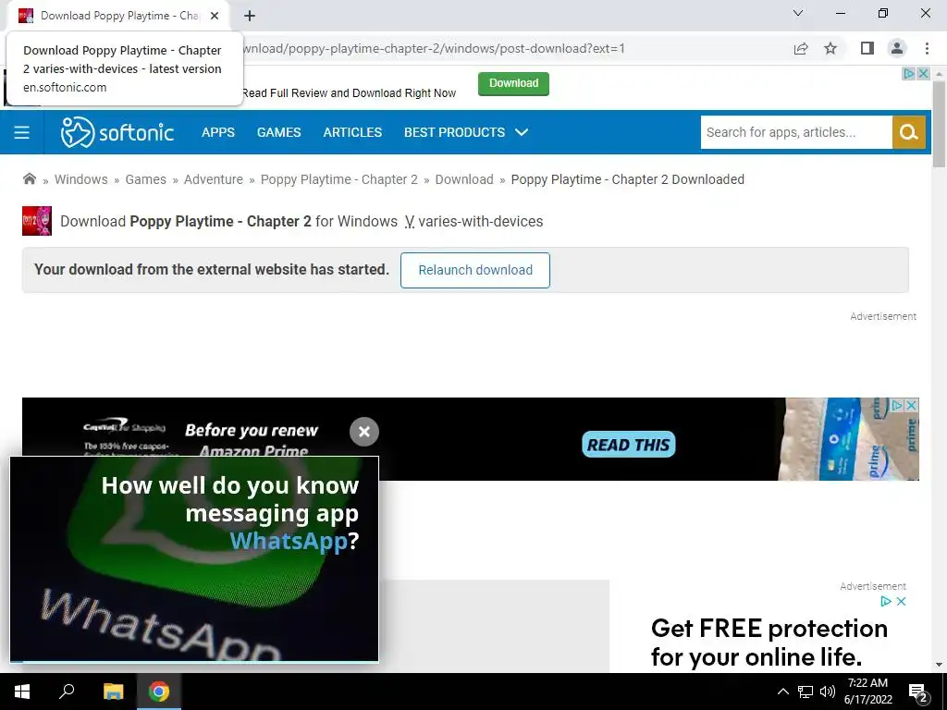Screen dimensions: 947x710
Task: Close the top banner ad
Action: click(923, 73)
